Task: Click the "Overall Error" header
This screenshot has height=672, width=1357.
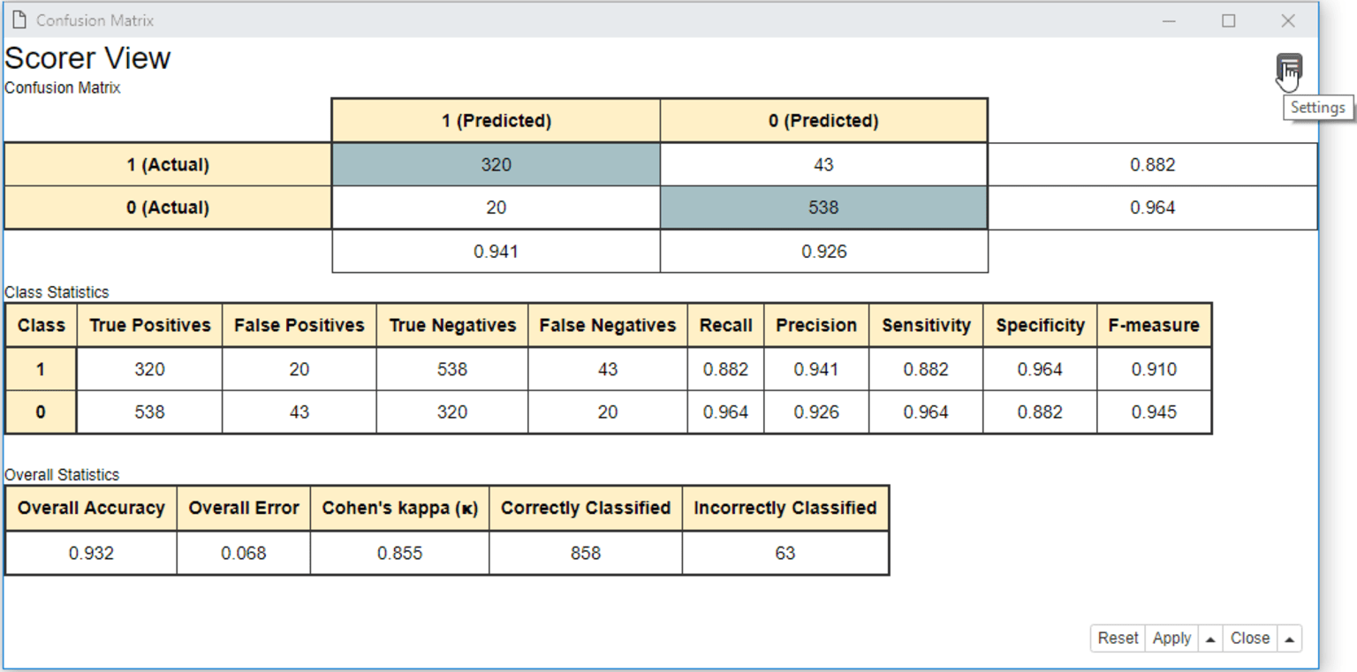Action: pos(244,508)
